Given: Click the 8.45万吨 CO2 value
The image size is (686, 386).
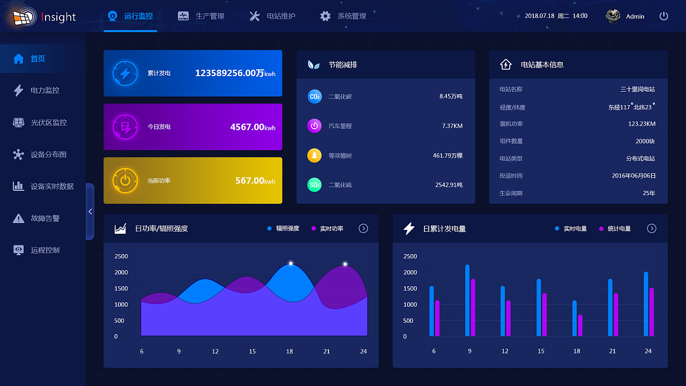Looking at the screenshot, I should (x=451, y=96).
